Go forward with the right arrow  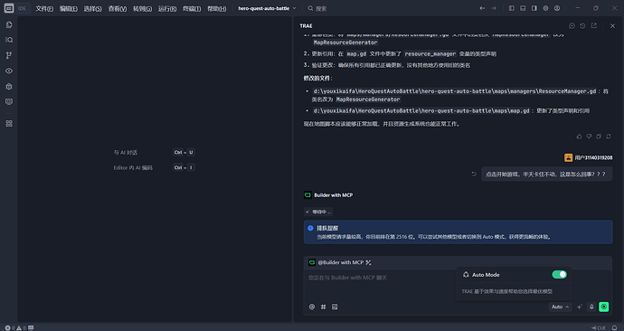pos(494,8)
